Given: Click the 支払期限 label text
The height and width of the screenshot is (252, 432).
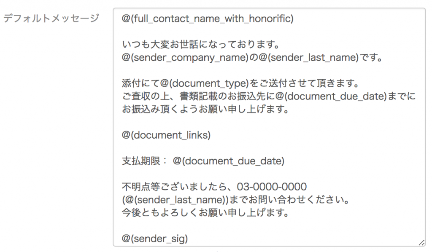Looking at the screenshot, I should pyautogui.click(x=140, y=161).
